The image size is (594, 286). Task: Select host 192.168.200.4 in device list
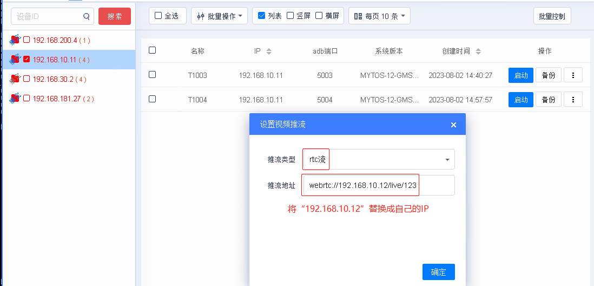[x=61, y=40]
